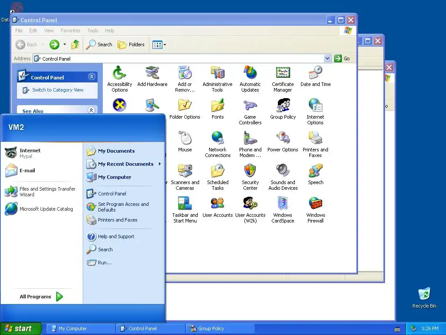The height and width of the screenshot is (335, 446).
Task: Open Folder Options applet
Action: coord(185,109)
